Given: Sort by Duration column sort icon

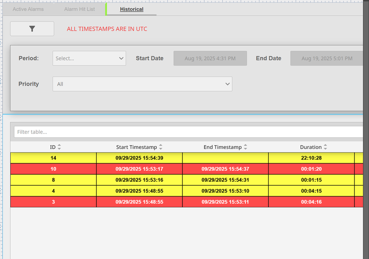Looking at the screenshot, I should coord(326,147).
